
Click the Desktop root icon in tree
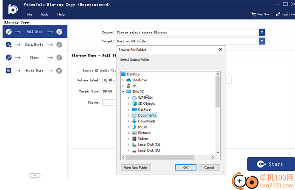click(123, 74)
